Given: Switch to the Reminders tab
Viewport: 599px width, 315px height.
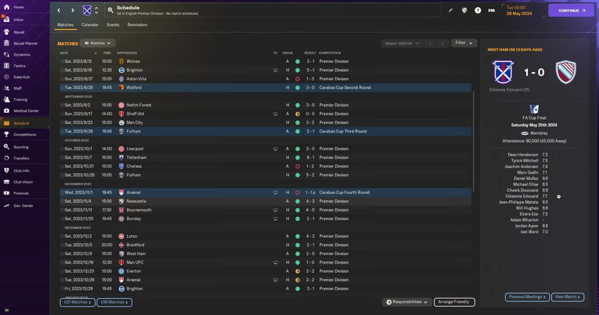Looking at the screenshot, I should point(138,25).
